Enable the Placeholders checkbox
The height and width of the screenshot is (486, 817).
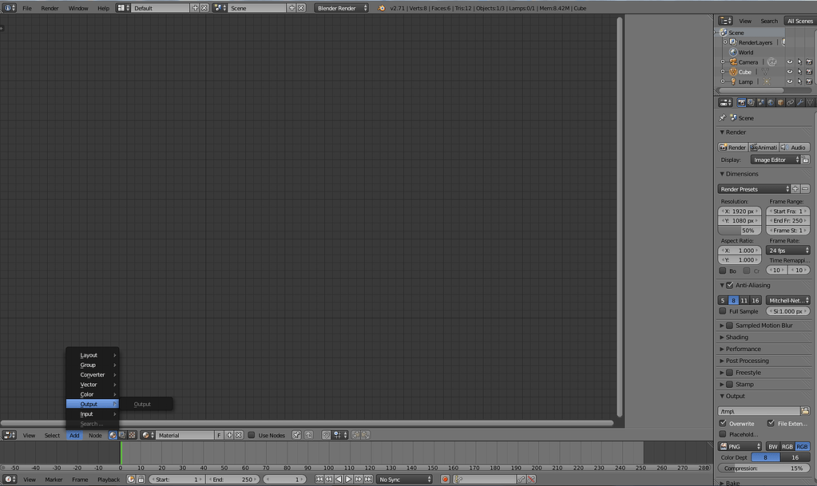tap(722, 434)
